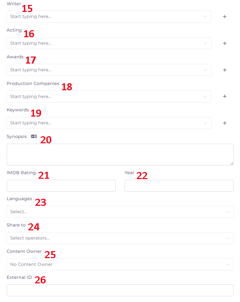Click the plus icon beside Keywords
Image resolution: width=240 pixels, height=302 pixels.
(x=225, y=123)
